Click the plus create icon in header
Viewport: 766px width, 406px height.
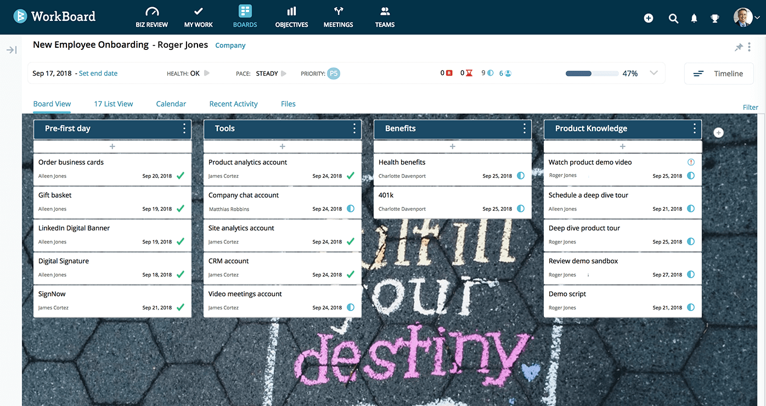(649, 18)
